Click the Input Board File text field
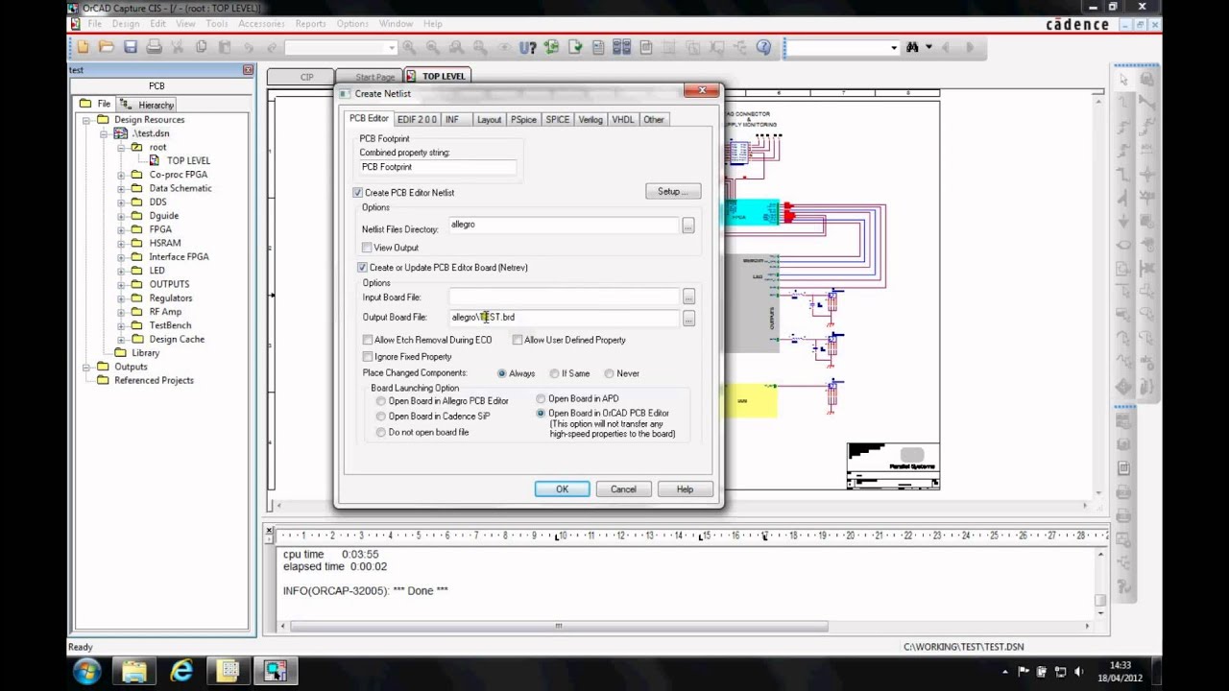This screenshot has width=1229, height=691. tap(565, 298)
